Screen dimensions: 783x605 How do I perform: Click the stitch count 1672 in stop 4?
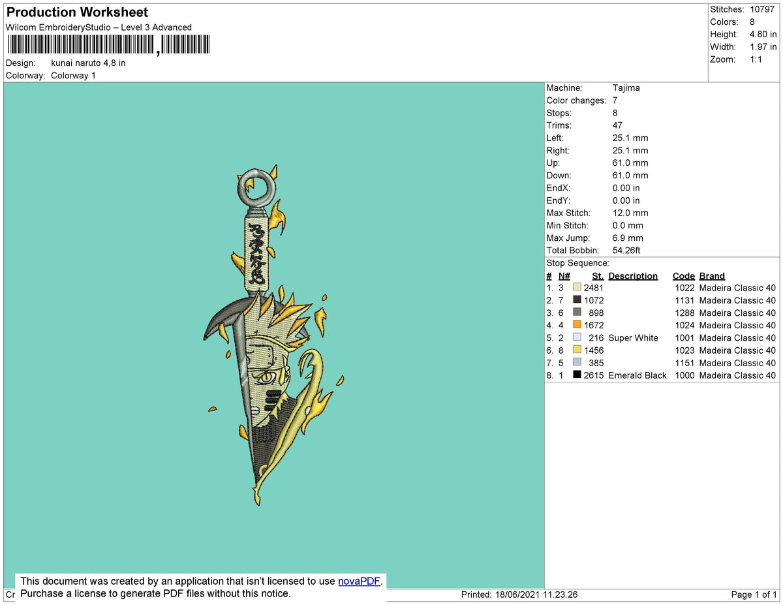(x=594, y=325)
